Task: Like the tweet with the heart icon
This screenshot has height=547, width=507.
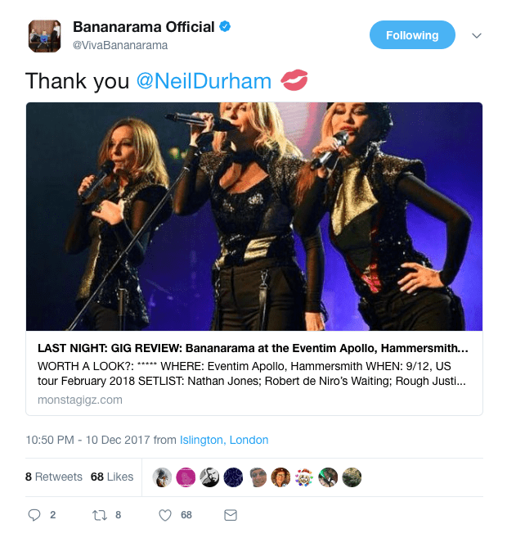Action: point(165,515)
